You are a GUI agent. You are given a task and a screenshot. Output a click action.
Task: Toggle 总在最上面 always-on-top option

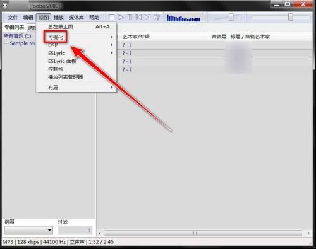click(x=76, y=27)
